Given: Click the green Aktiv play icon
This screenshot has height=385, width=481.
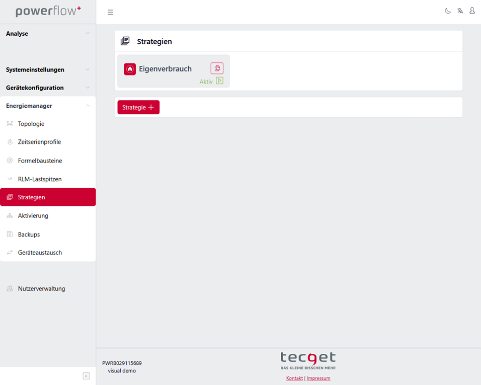Looking at the screenshot, I should pyautogui.click(x=220, y=81).
